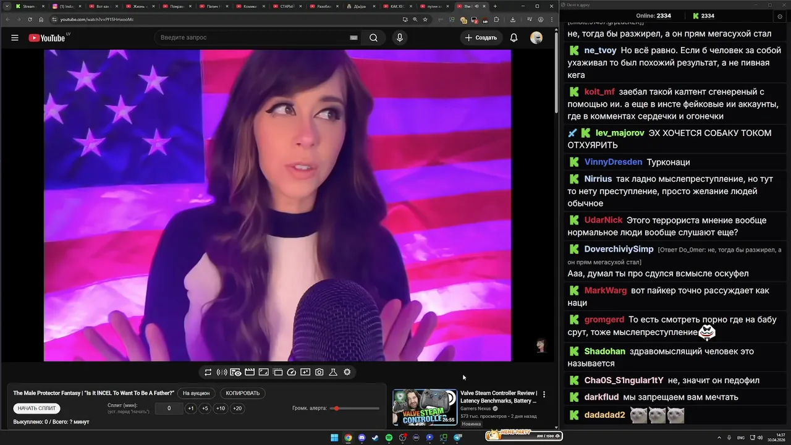Click username ne_tvoy in chat
The height and width of the screenshot is (445, 791).
(601, 51)
